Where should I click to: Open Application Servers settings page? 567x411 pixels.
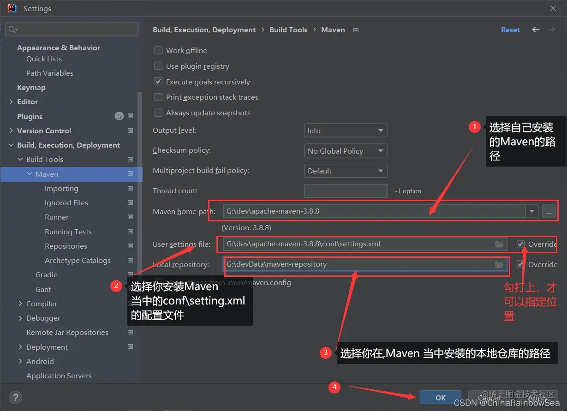[x=59, y=375]
